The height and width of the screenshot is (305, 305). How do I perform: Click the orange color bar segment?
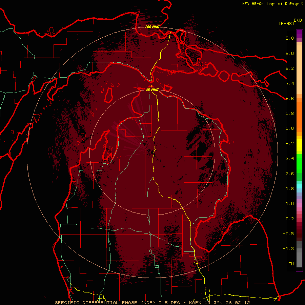click(299, 117)
